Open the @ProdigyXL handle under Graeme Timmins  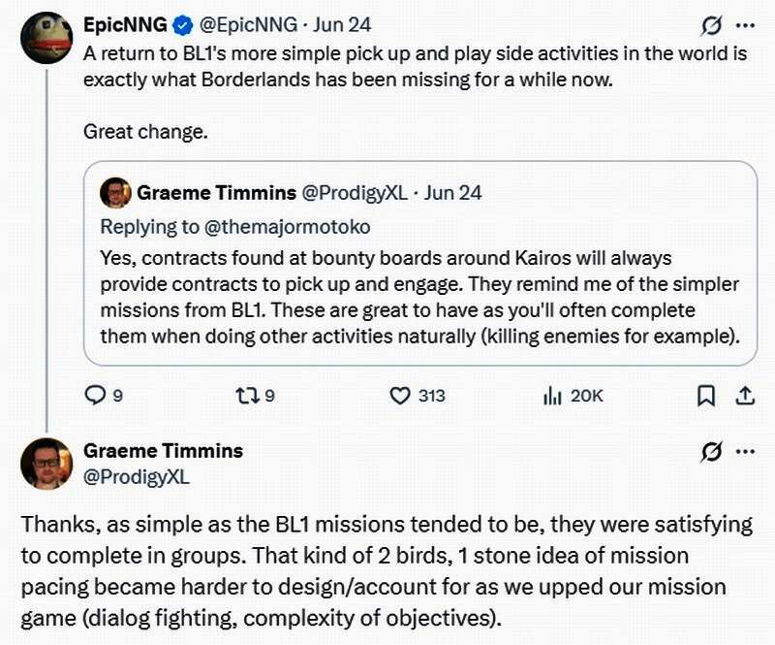136,476
